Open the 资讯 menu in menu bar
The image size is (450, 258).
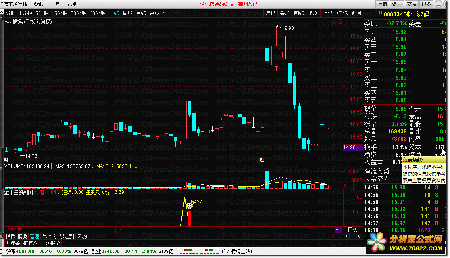[38, 4]
